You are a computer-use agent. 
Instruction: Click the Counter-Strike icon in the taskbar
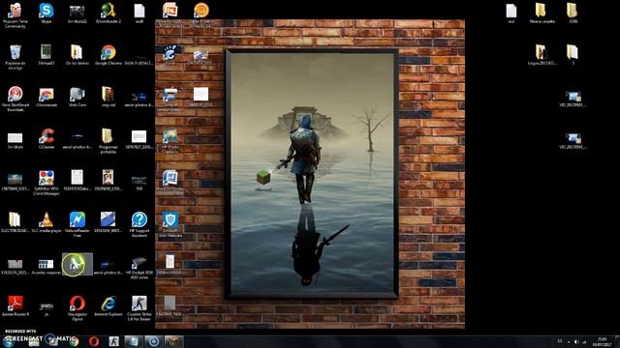click(114, 341)
